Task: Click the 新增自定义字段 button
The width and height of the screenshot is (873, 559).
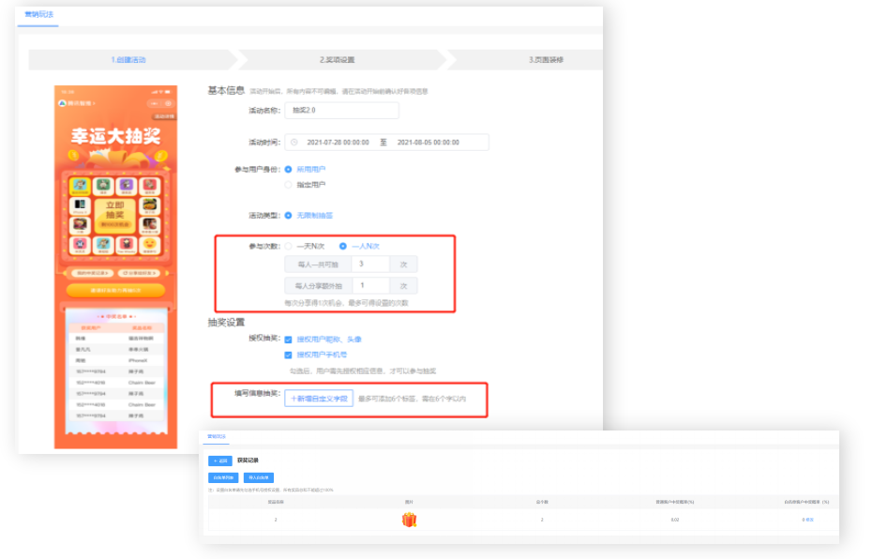Action: 319,399
